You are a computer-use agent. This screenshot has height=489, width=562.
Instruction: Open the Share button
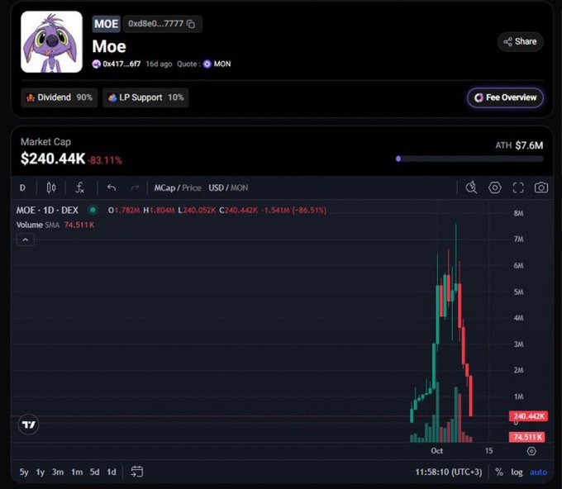(520, 41)
